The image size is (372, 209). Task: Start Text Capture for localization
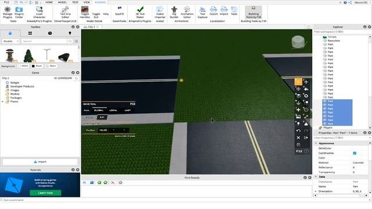tap(202, 13)
